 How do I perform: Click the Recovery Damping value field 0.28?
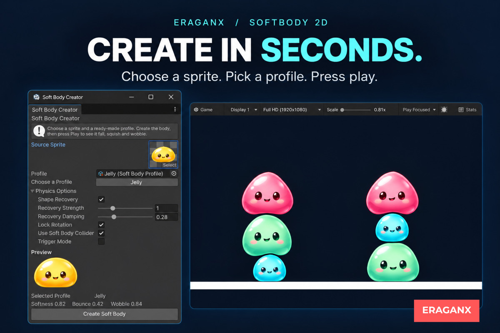(x=166, y=217)
